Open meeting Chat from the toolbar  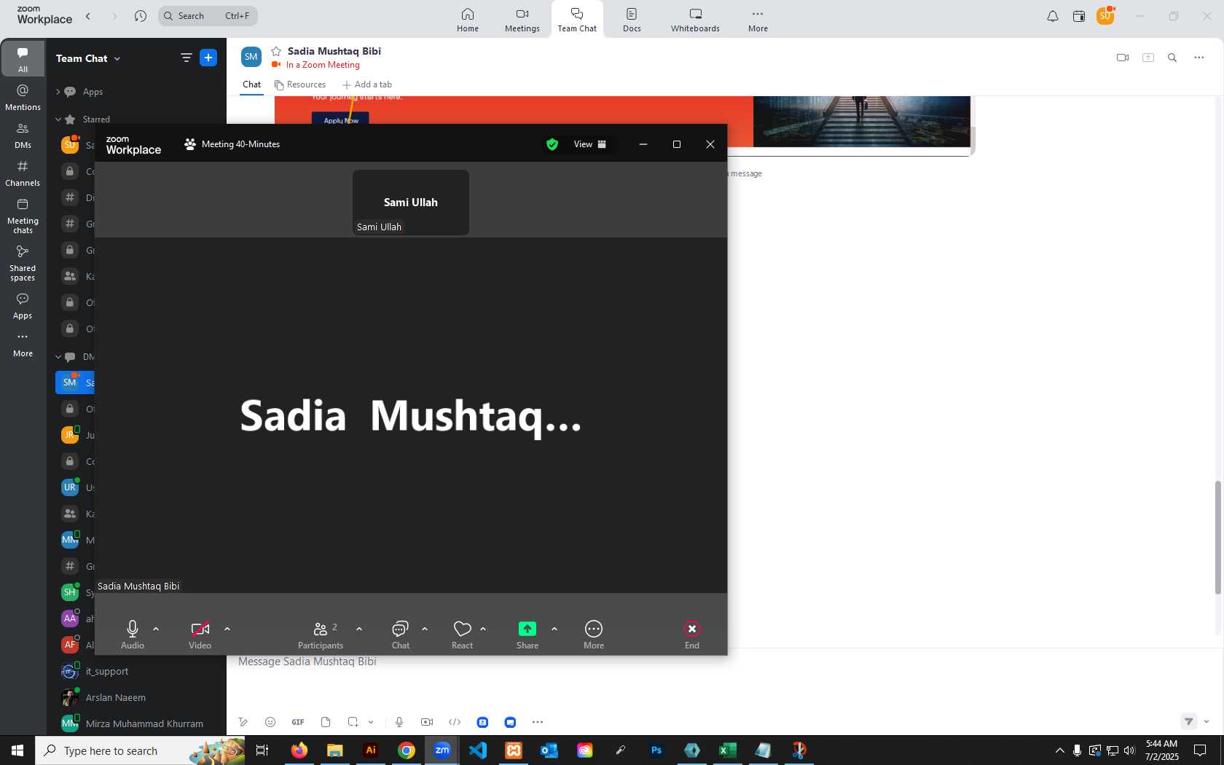[401, 634]
